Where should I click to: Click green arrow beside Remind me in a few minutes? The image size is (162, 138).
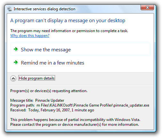pyautogui.click(x=16, y=62)
